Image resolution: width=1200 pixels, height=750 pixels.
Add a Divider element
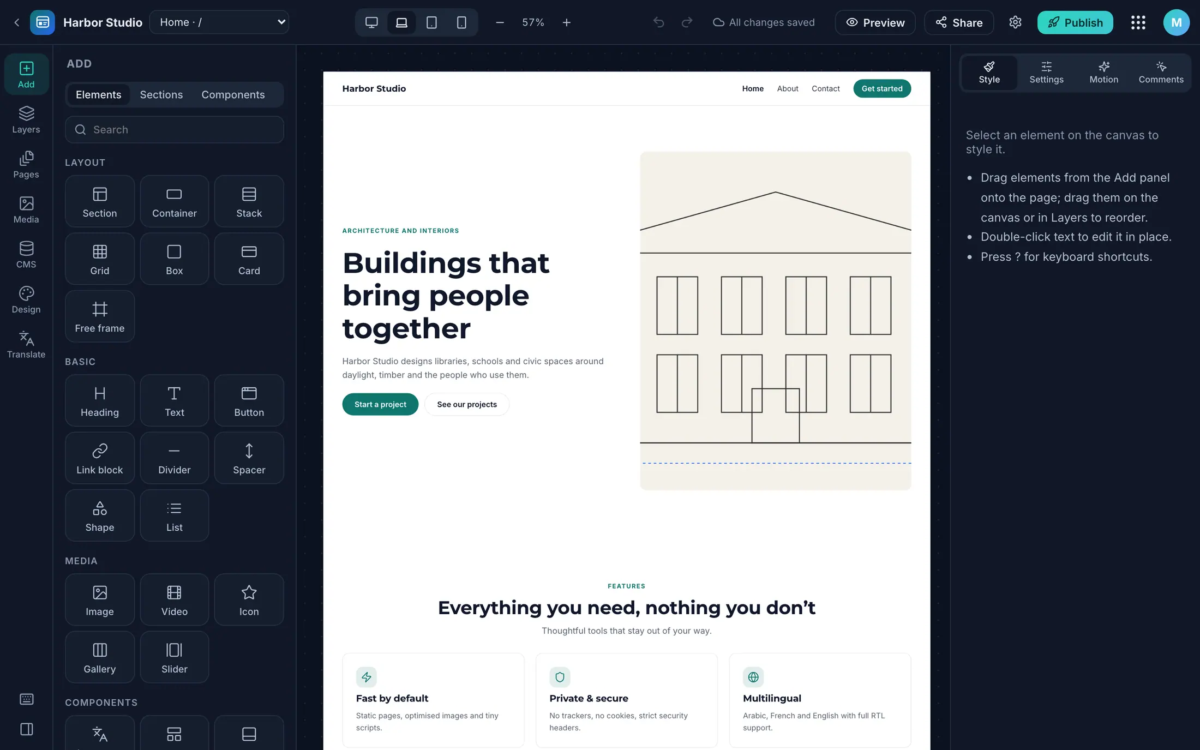pos(175,458)
